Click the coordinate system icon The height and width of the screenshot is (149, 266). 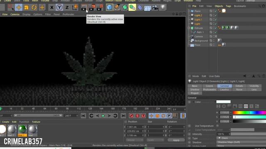click(75, 7)
